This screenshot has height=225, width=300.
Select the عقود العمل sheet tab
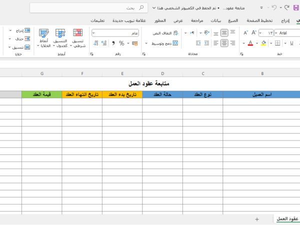287,219
